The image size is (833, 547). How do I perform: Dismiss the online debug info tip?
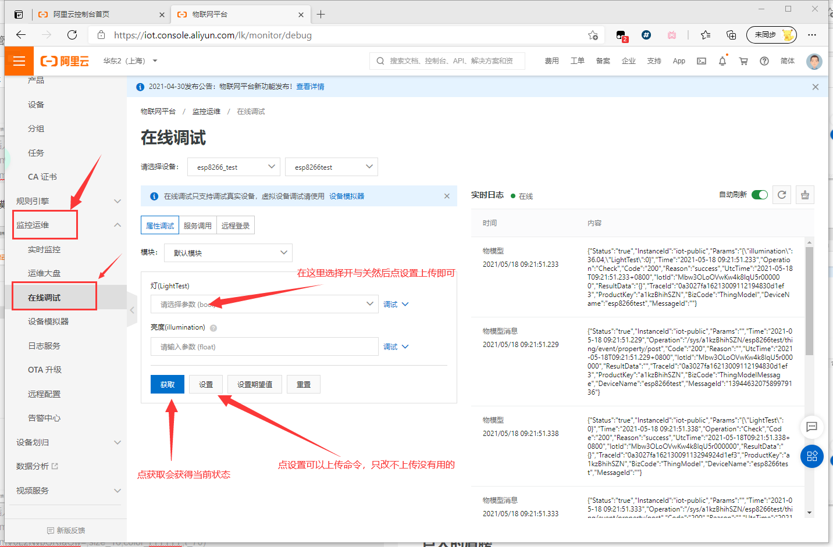coord(447,196)
